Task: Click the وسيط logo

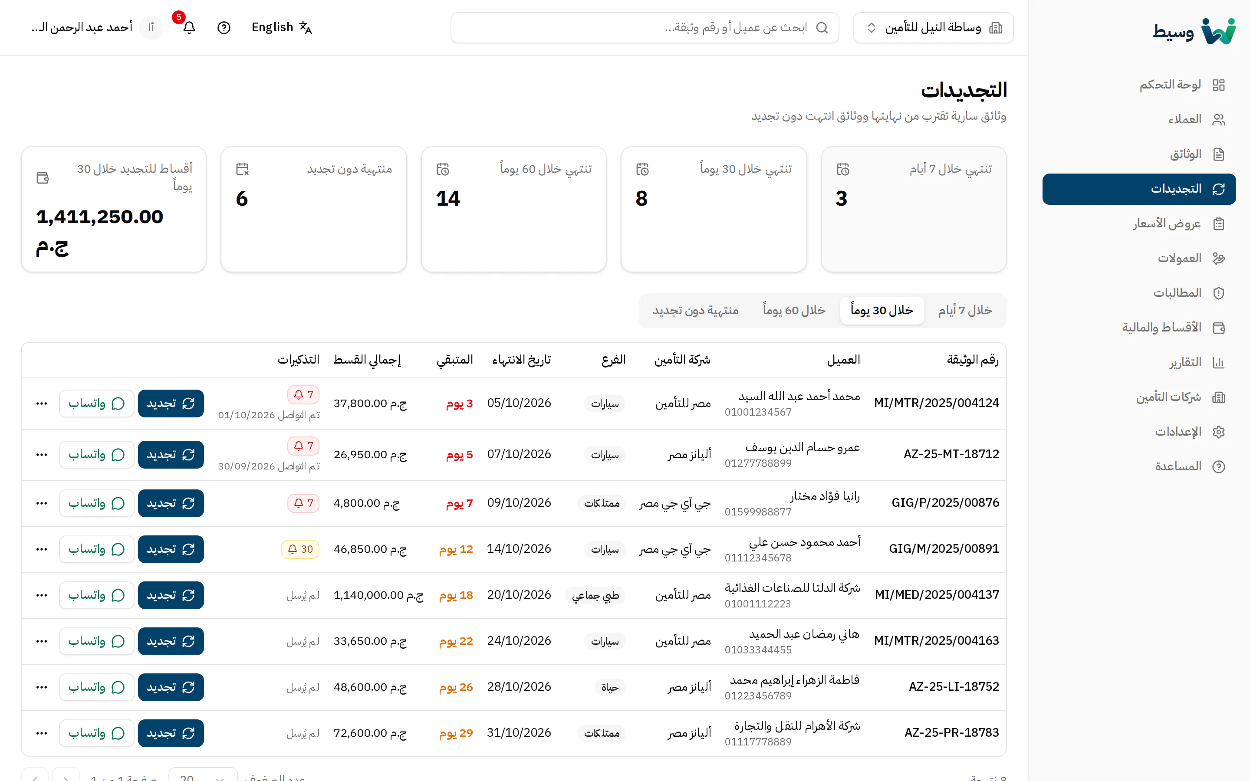Action: [1194, 31]
